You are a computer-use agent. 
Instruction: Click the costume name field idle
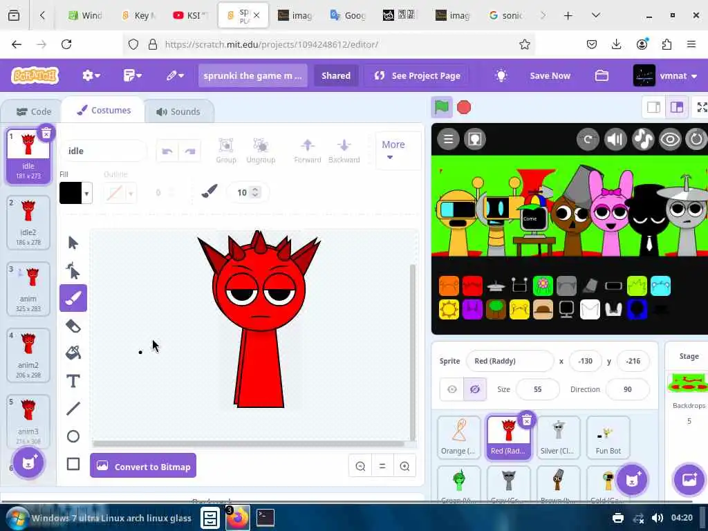click(104, 151)
